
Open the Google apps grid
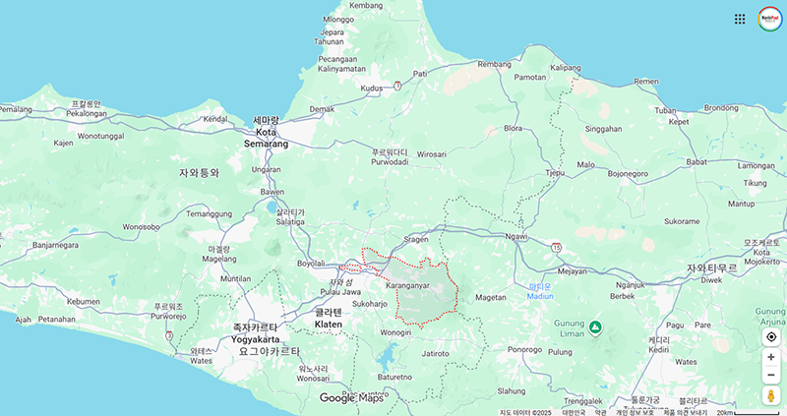[x=740, y=19]
